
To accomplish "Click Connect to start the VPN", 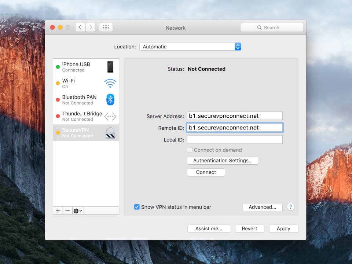I will tap(206, 172).
